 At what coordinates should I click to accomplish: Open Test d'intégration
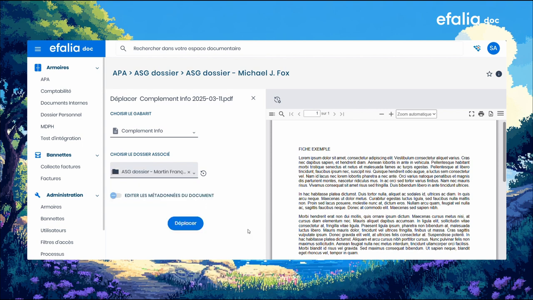coord(61,138)
